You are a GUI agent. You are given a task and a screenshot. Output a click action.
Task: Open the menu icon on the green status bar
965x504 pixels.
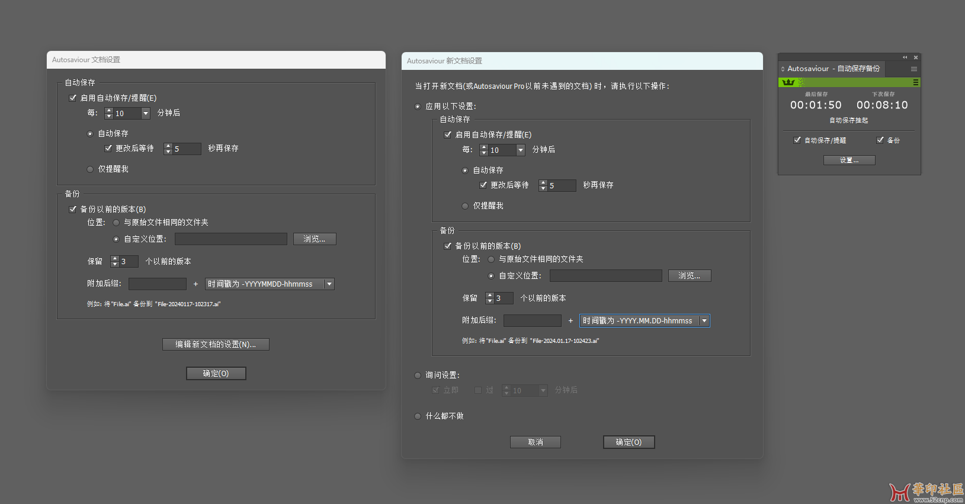(x=916, y=82)
